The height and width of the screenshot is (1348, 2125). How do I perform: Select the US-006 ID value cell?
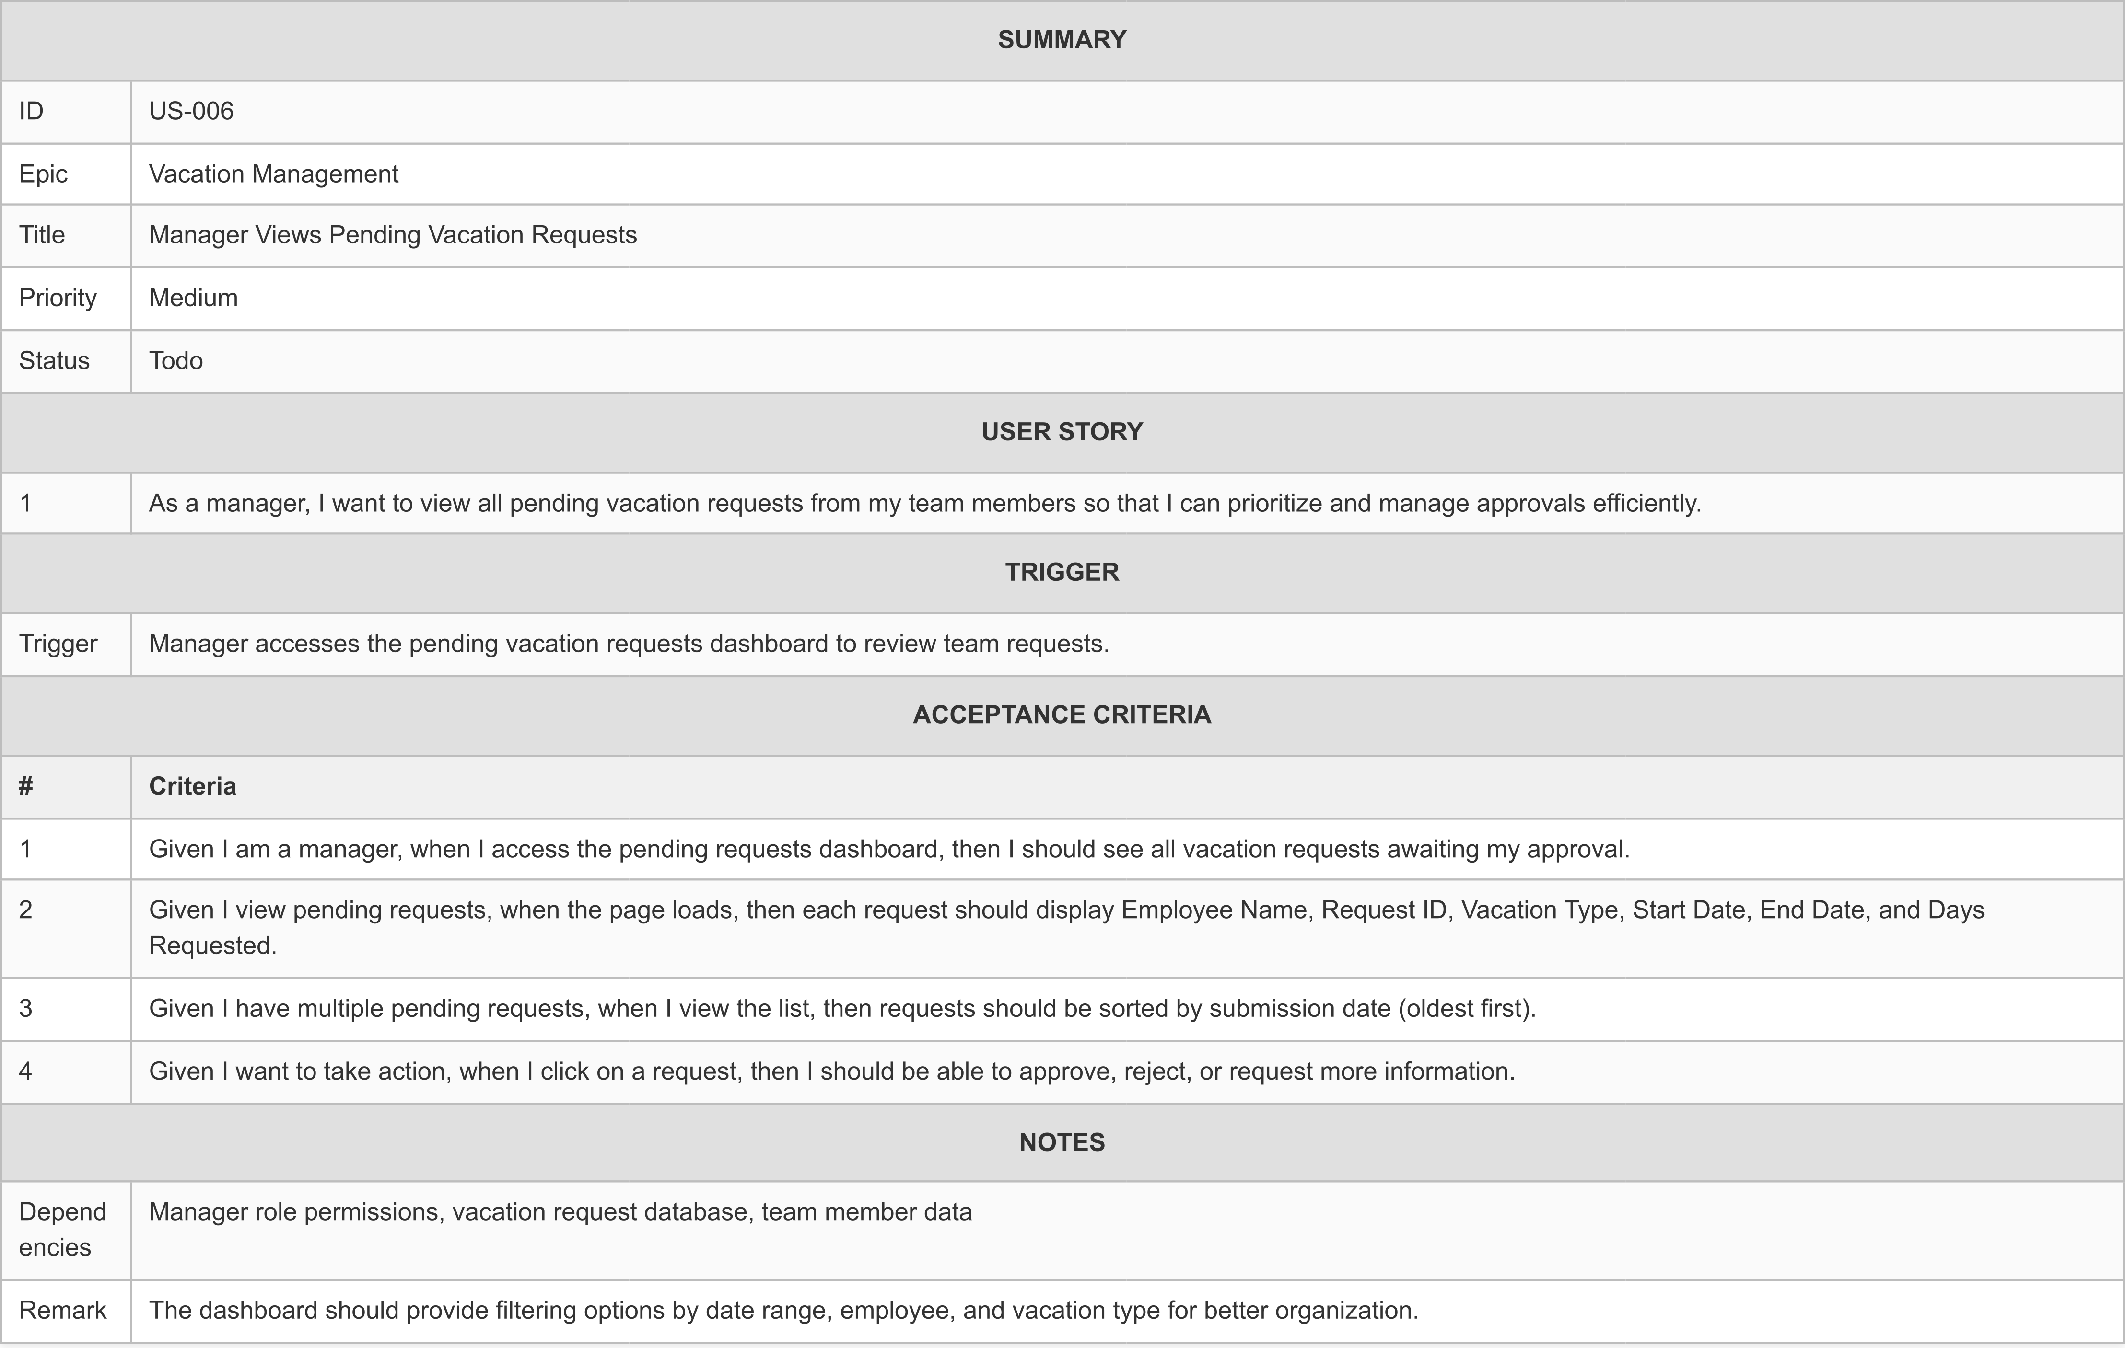pyautogui.click(x=191, y=111)
